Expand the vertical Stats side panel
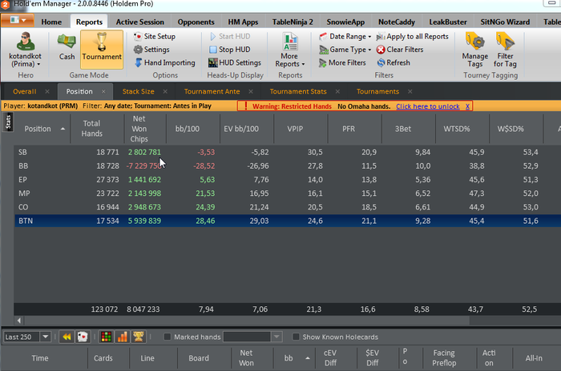 click(x=8, y=122)
